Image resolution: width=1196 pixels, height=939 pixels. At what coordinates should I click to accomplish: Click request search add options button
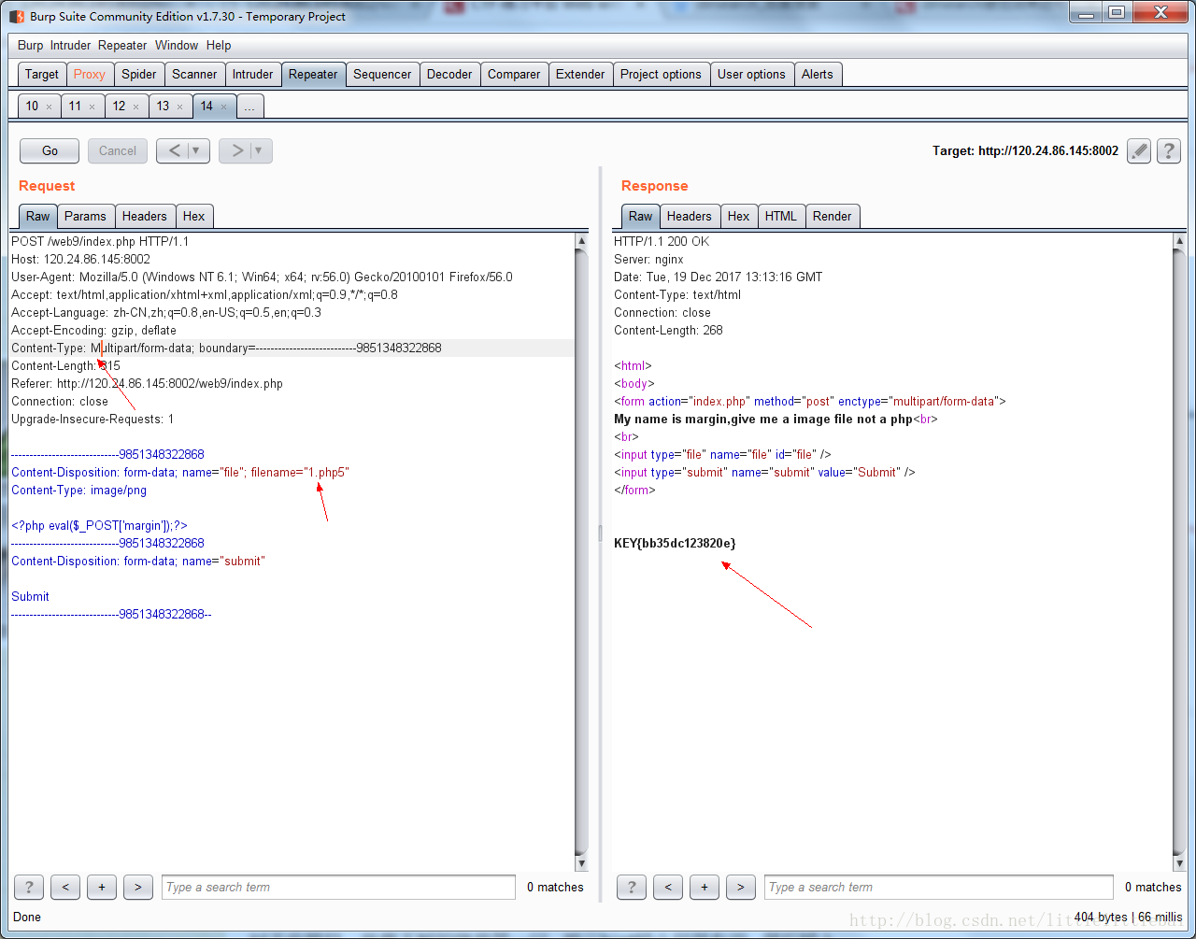point(102,887)
